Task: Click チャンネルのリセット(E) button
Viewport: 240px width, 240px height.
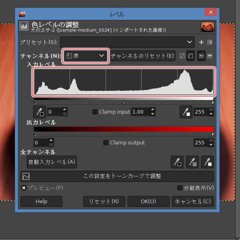Action: pyautogui.click(x=142, y=56)
